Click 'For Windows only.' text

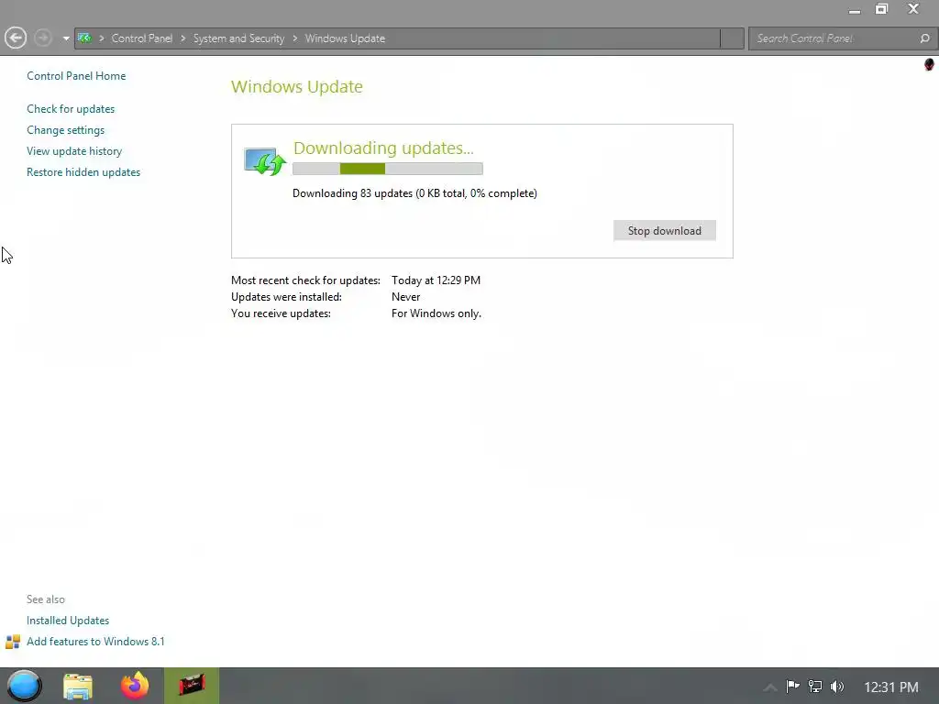pos(436,313)
